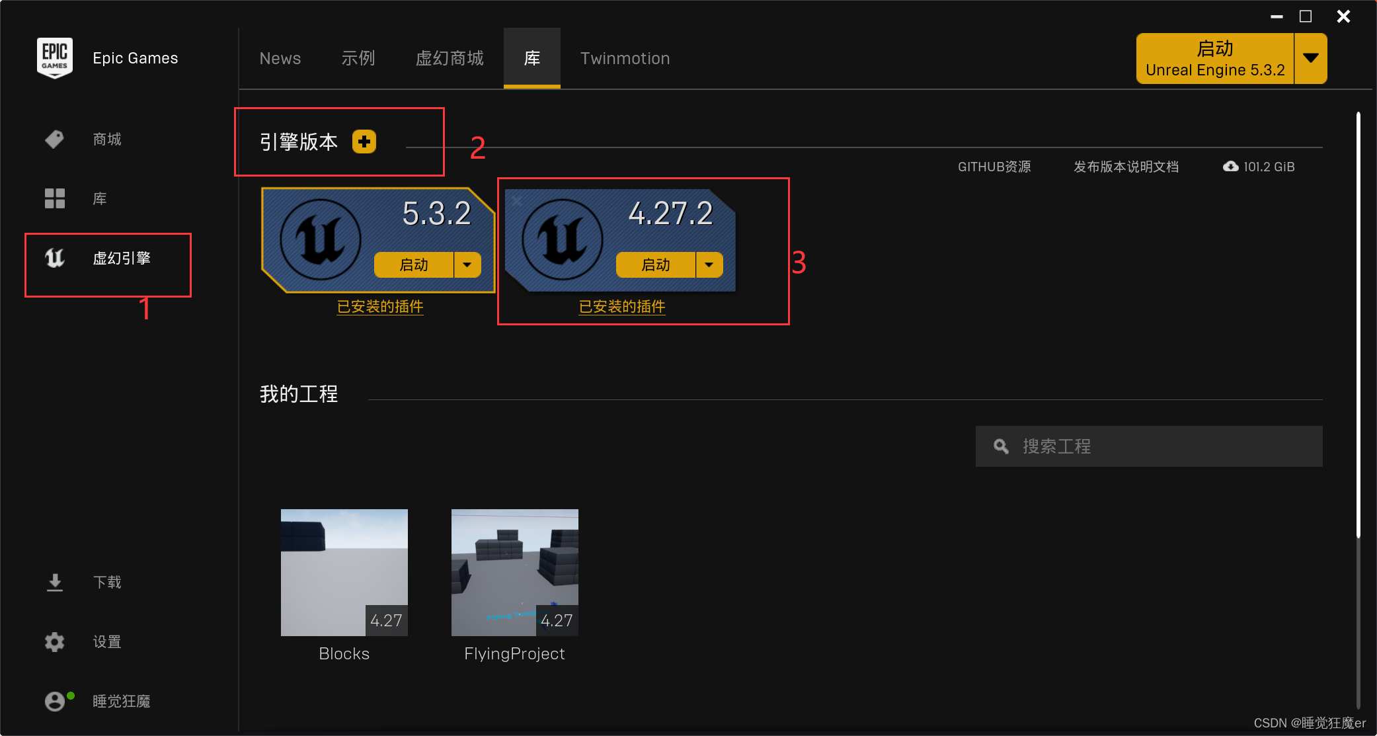Click the 下载 label in sidebar
This screenshot has height=736, width=1377.
click(x=107, y=583)
